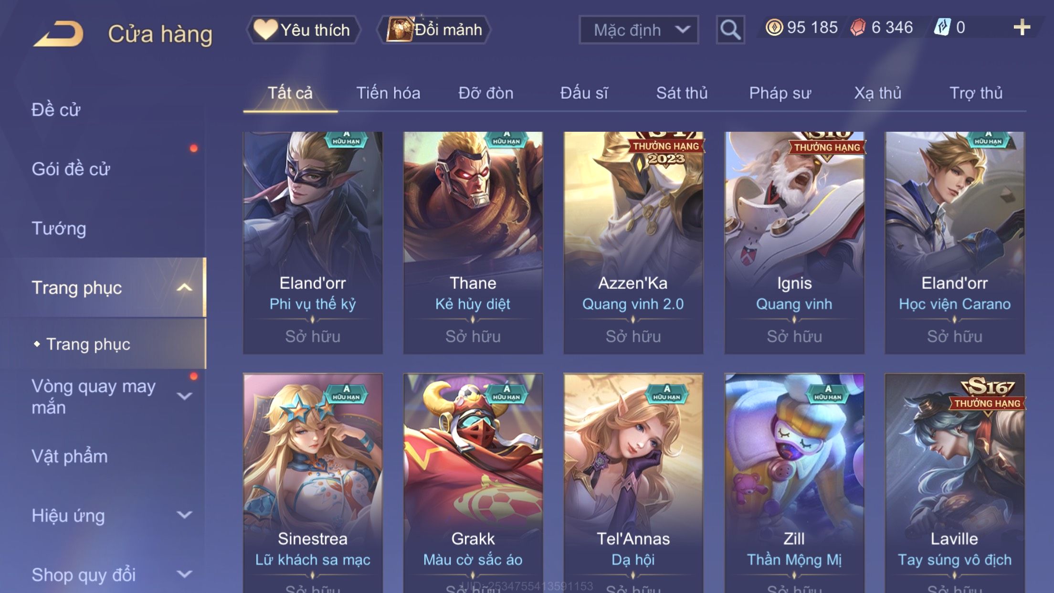This screenshot has height=593, width=1054.
Task: Tap the gold coin balance icon
Action: (x=774, y=28)
